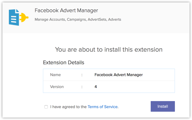Click the colon separator in the Name row

point(82,75)
